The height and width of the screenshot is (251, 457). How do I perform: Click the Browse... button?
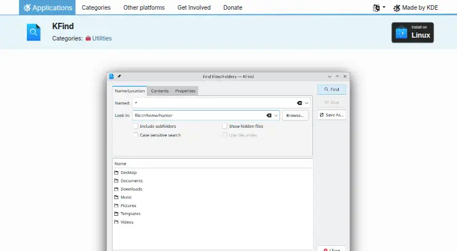point(295,115)
